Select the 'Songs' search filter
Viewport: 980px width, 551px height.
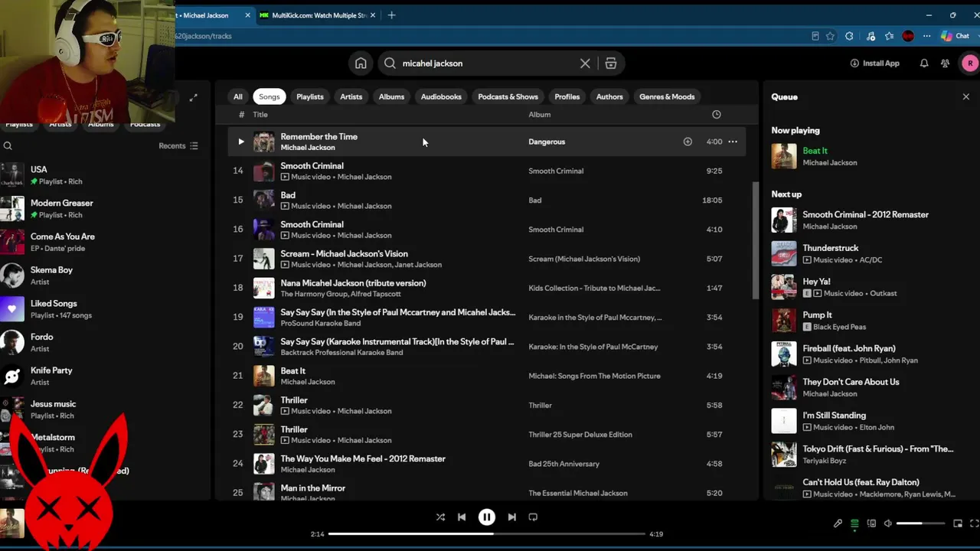point(269,97)
